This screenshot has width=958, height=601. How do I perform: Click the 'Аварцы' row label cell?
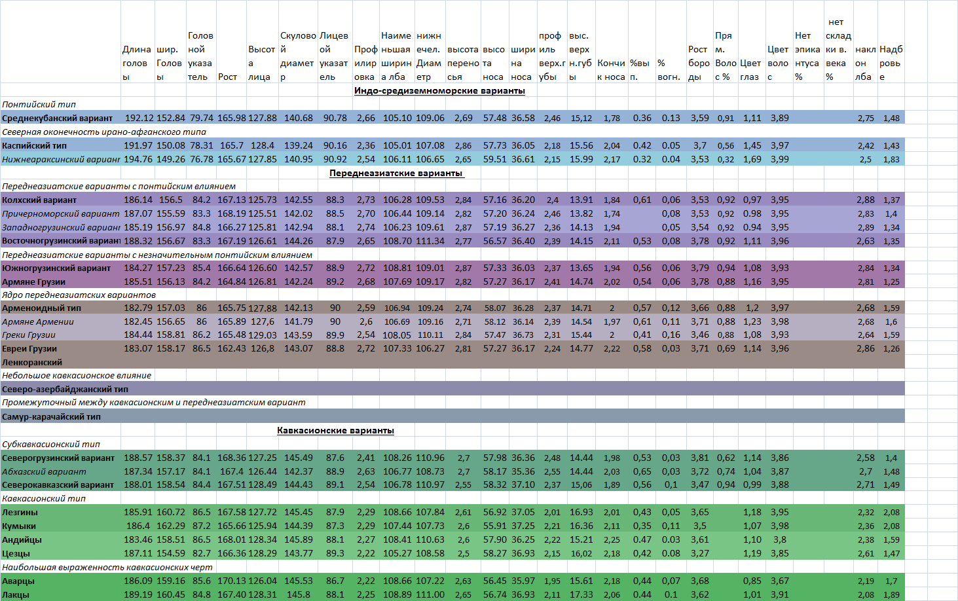point(60,581)
